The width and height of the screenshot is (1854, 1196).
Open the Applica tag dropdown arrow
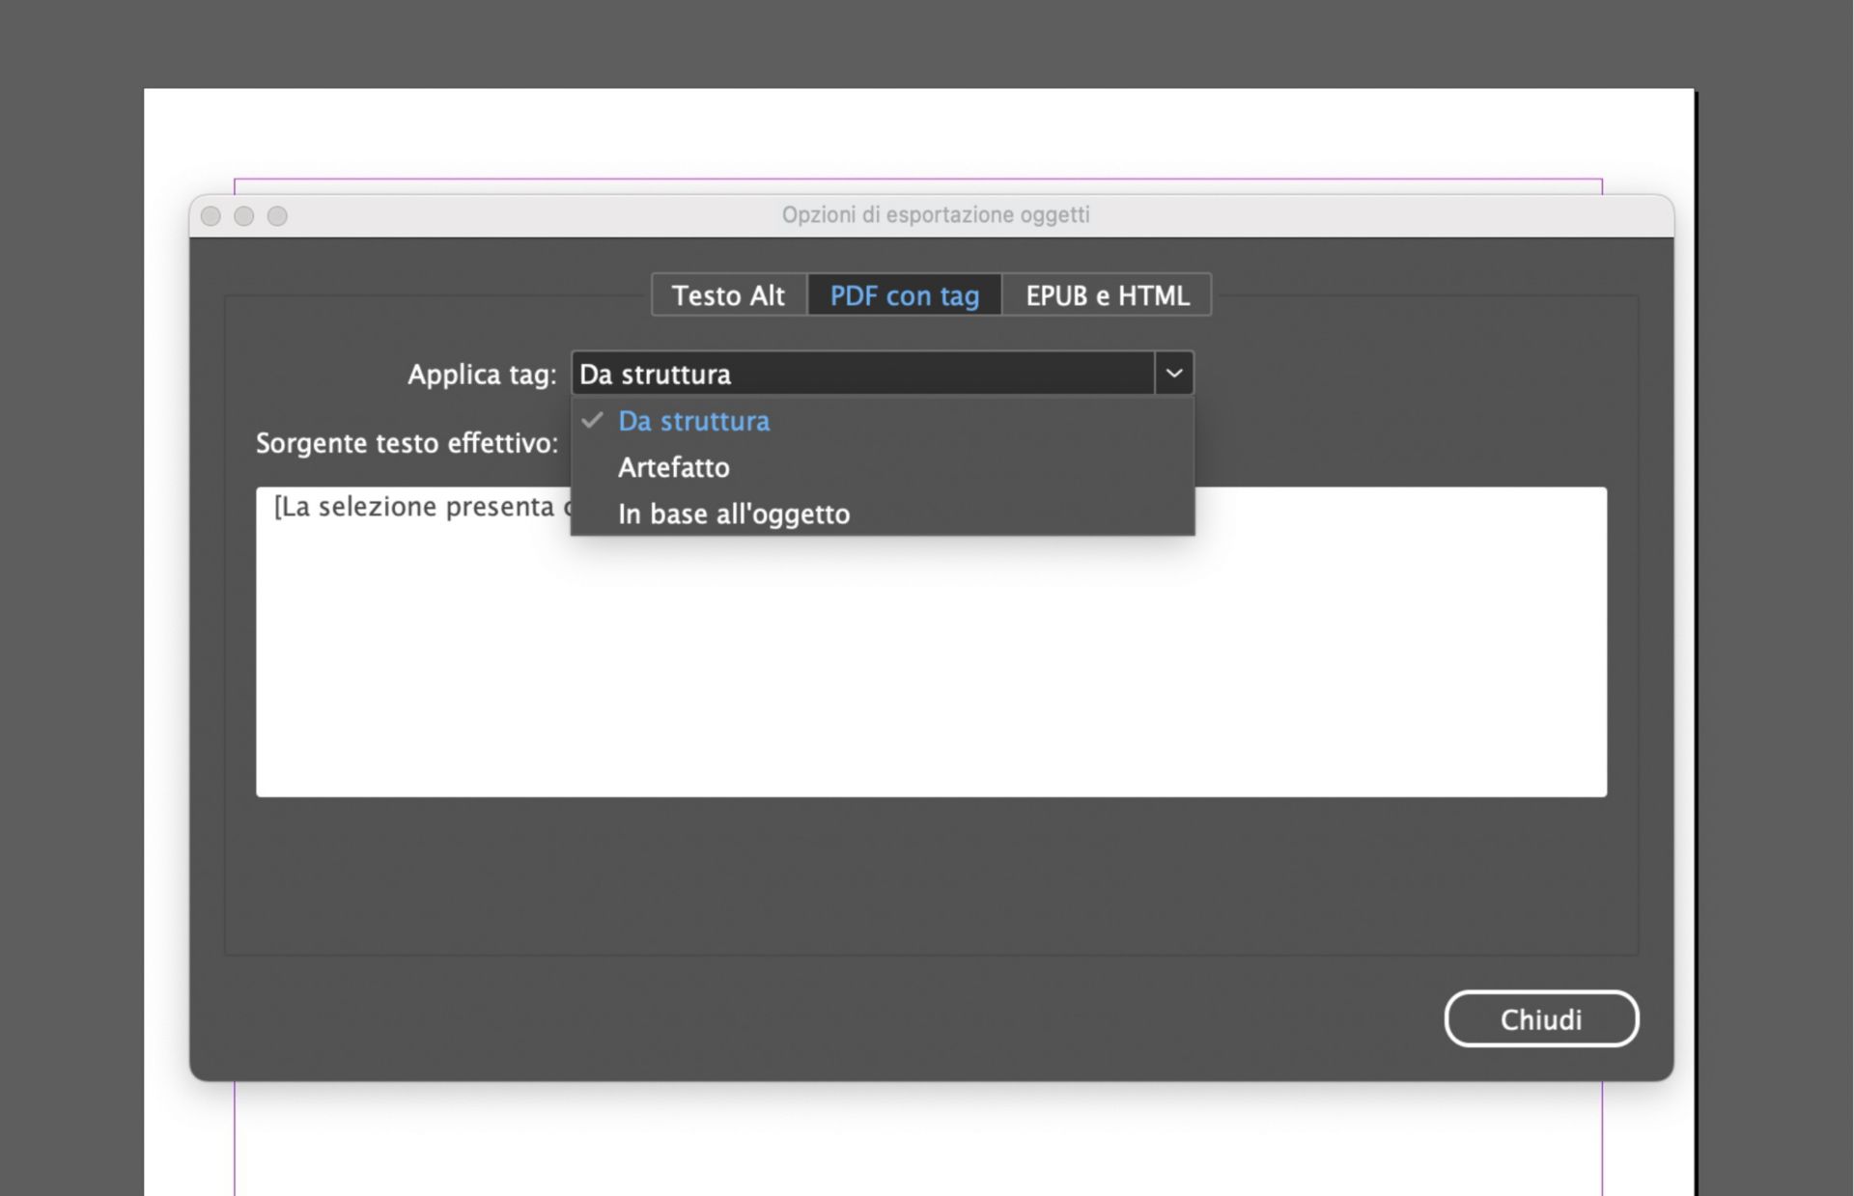click(1174, 374)
